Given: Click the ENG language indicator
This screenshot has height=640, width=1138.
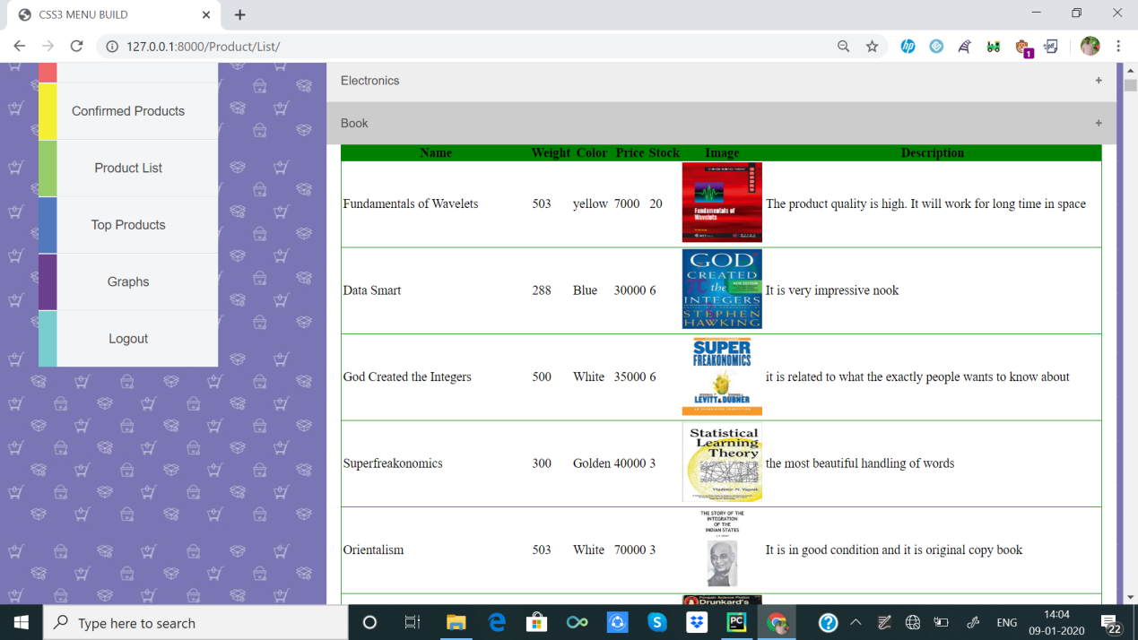Looking at the screenshot, I should [1007, 622].
